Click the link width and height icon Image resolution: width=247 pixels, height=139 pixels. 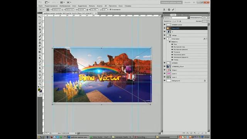coord(87,10)
